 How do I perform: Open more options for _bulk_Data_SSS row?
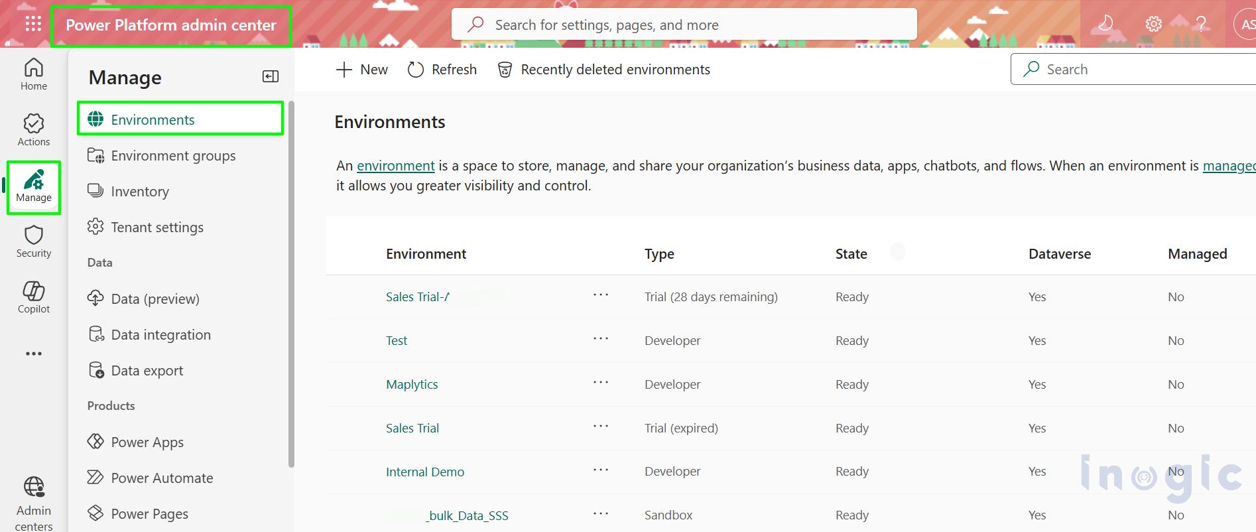pos(601,514)
